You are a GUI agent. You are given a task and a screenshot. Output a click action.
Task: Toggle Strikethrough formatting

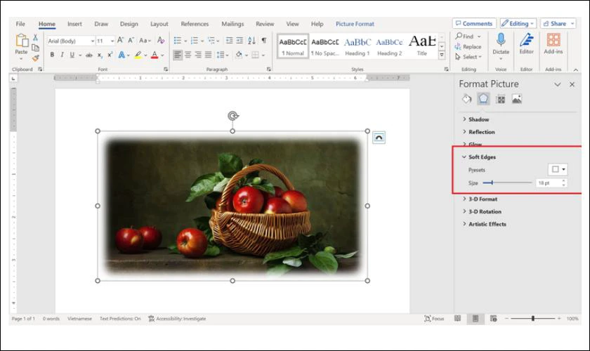(89, 55)
